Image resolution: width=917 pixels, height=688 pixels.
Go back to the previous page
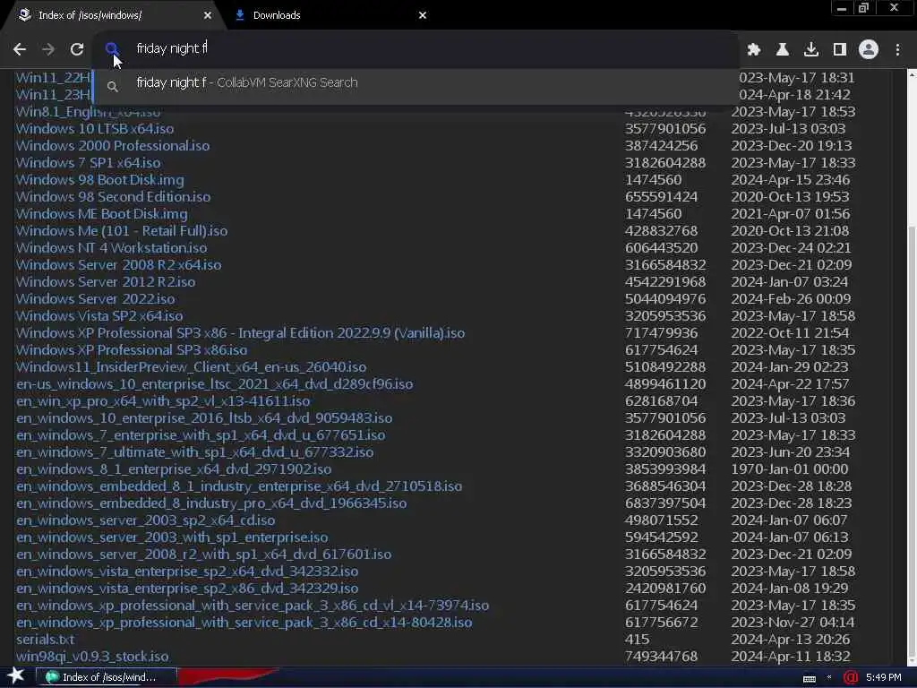[x=20, y=49]
